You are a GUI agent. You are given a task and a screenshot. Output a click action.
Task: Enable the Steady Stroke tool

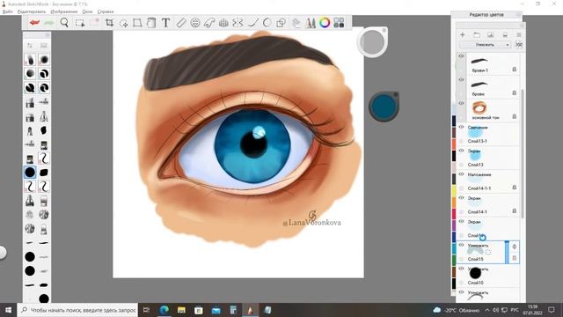coord(252,23)
